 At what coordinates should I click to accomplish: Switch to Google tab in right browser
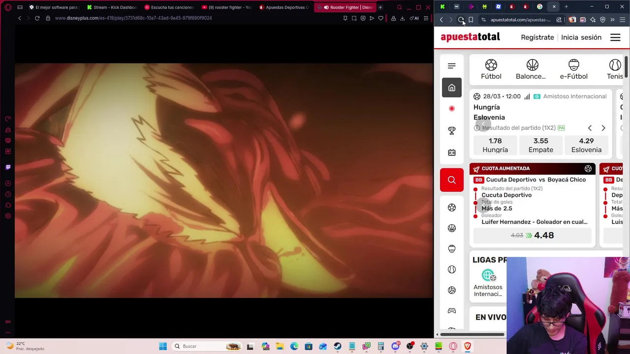[x=539, y=7]
